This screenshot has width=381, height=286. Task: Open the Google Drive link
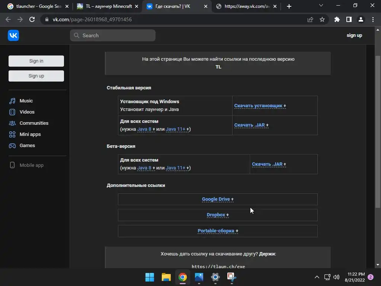[x=218, y=199]
